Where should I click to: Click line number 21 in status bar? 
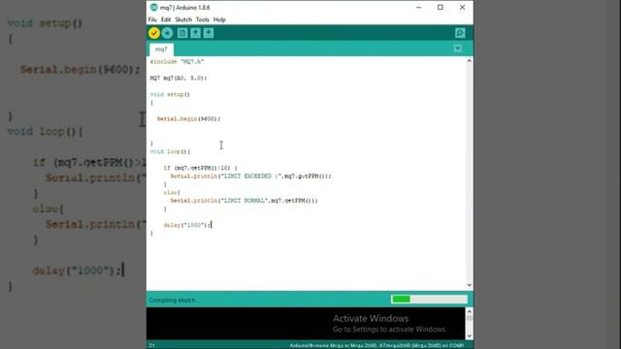(x=151, y=345)
